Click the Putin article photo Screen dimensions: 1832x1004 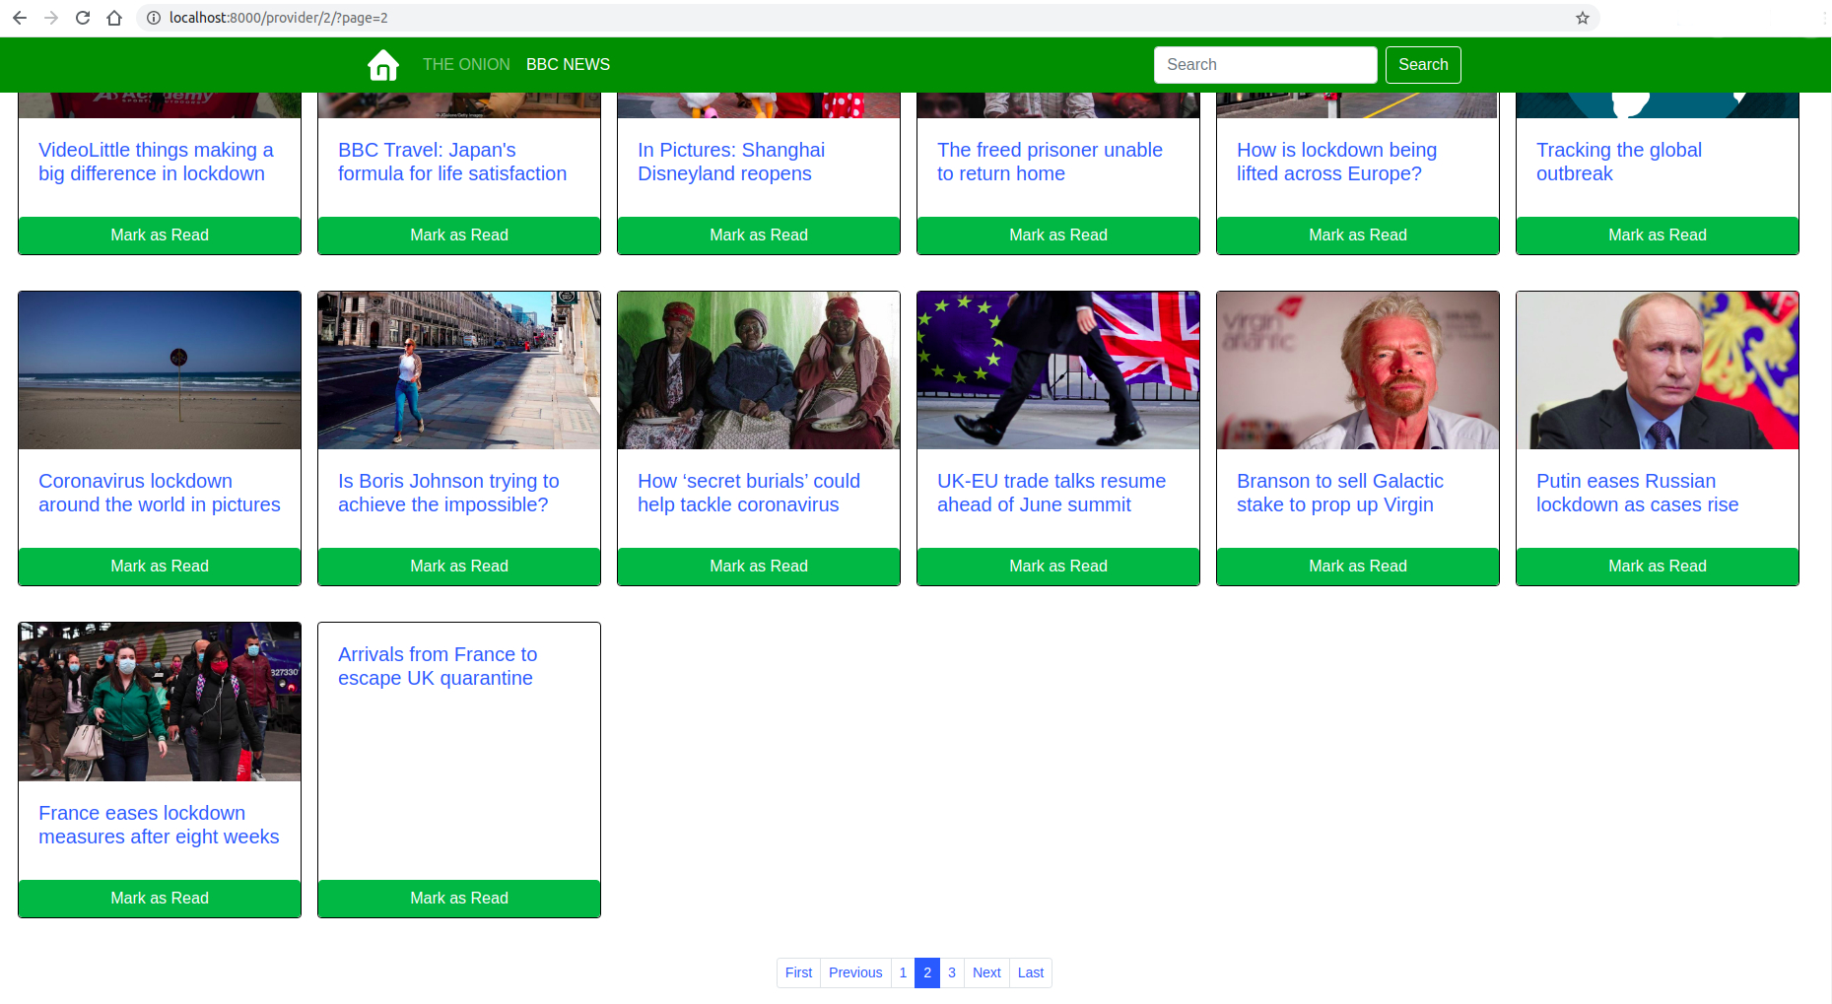(1658, 370)
